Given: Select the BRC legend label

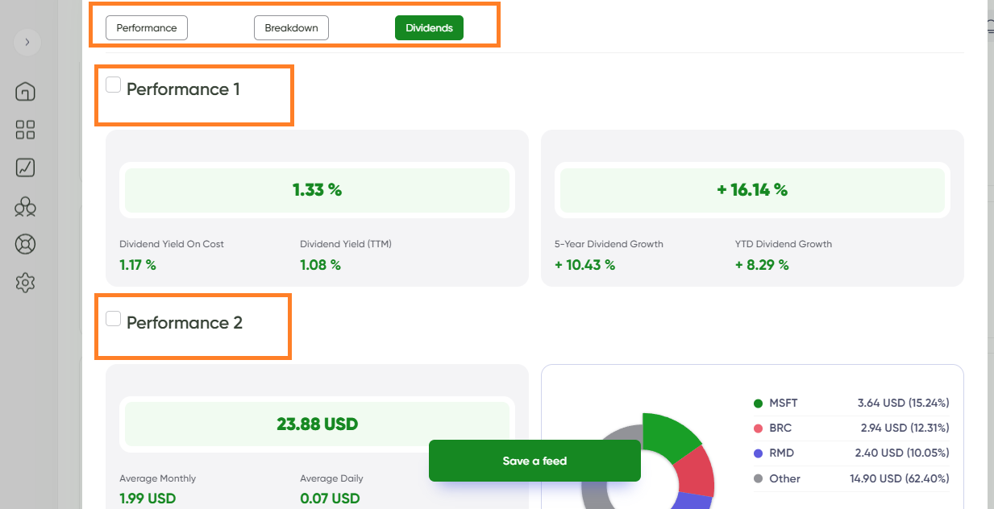Looking at the screenshot, I should click(780, 428).
